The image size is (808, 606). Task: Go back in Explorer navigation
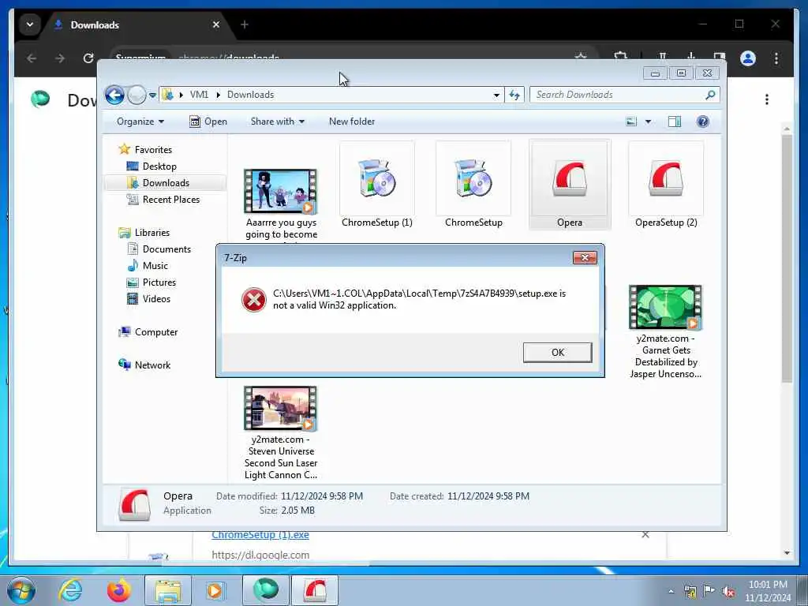point(114,95)
